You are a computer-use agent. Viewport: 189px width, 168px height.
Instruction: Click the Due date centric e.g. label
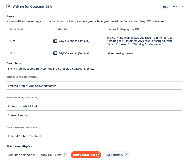(22, 155)
